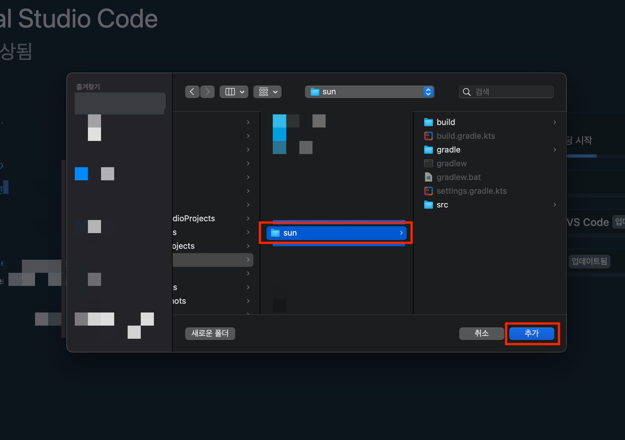The width and height of the screenshot is (625, 440).
Task: Click the build.gradle.kts file icon
Action: coord(428,136)
